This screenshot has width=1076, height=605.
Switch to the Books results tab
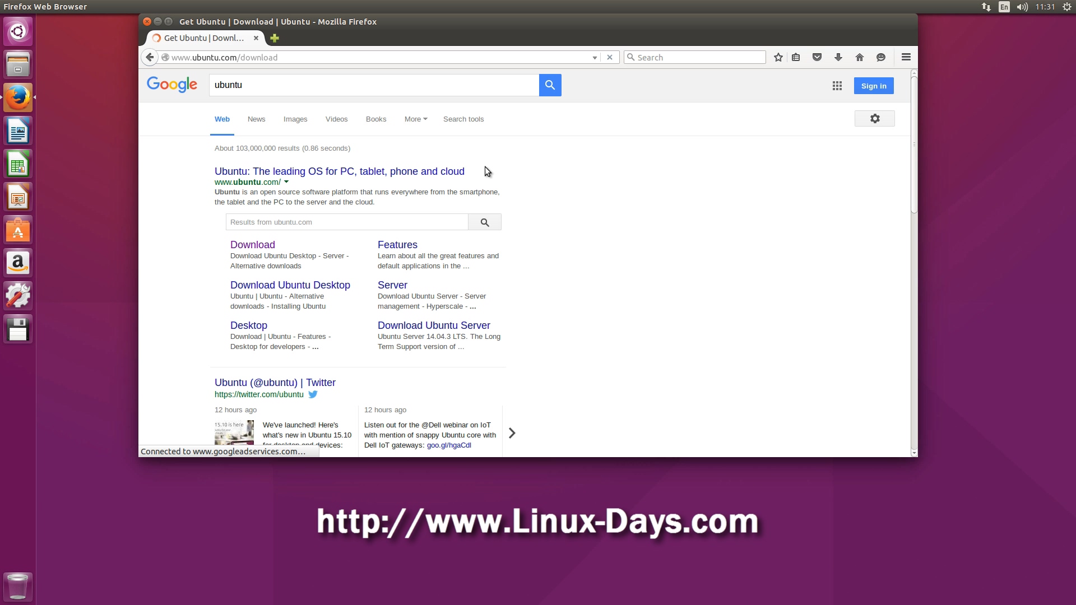tap(376, 119)
